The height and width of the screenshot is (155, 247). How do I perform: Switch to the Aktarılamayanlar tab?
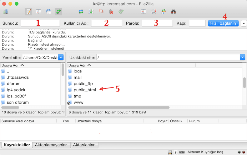click(x=51, y=145)
